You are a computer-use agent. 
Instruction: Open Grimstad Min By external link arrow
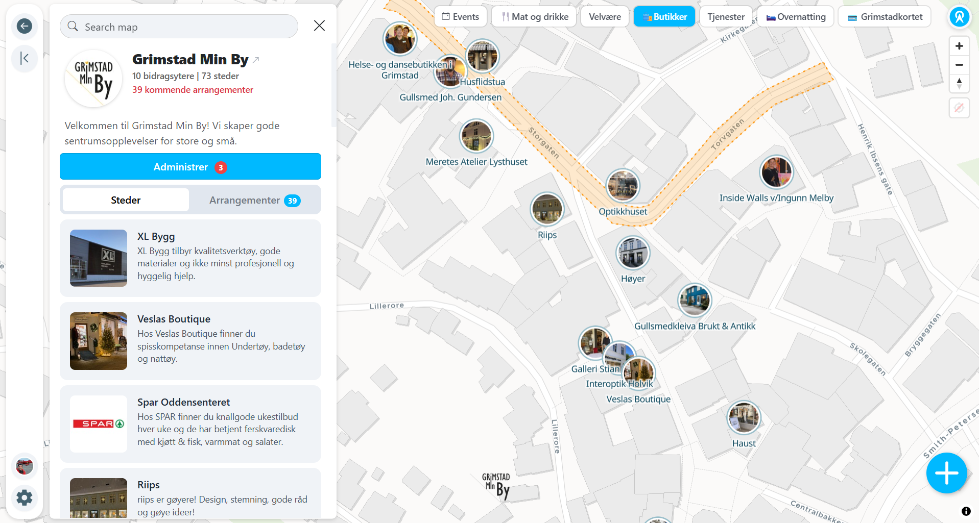coord(256,60)
